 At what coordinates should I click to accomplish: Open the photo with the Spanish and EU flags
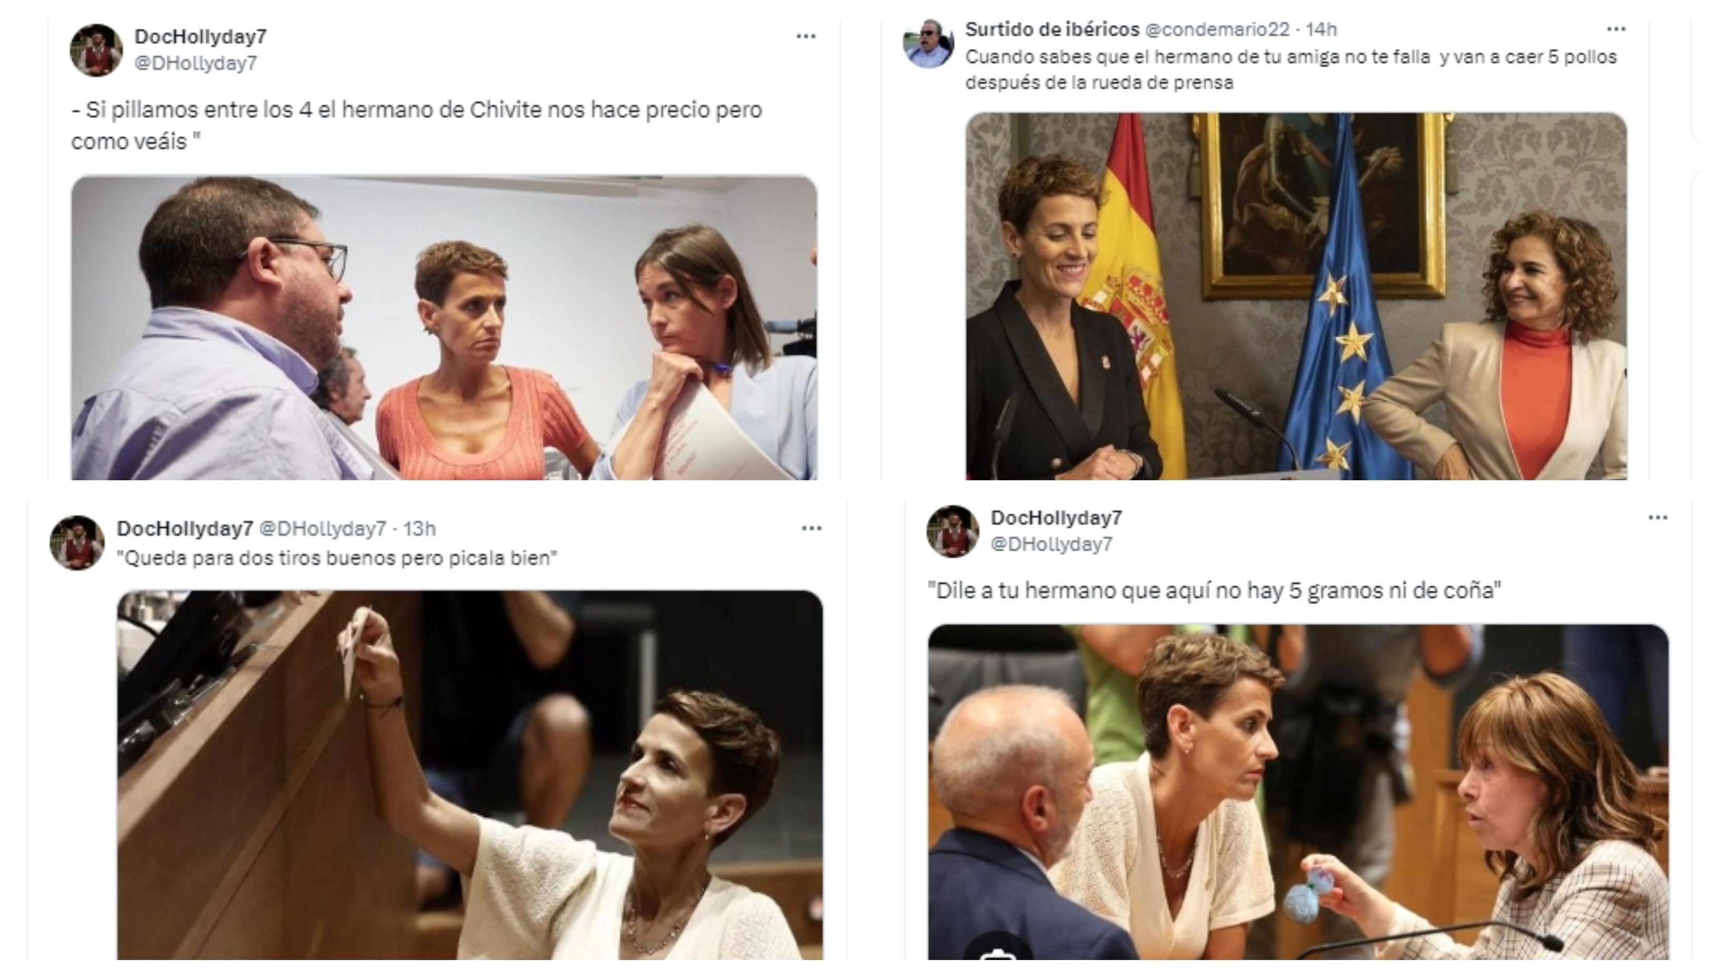[1296, 296]
